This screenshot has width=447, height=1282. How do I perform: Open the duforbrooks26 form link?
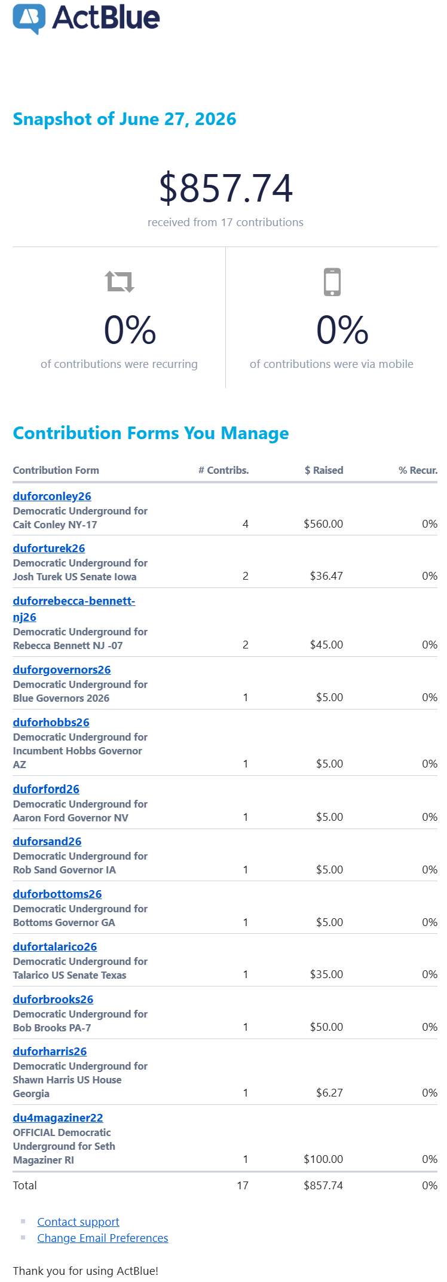(53, 999)
